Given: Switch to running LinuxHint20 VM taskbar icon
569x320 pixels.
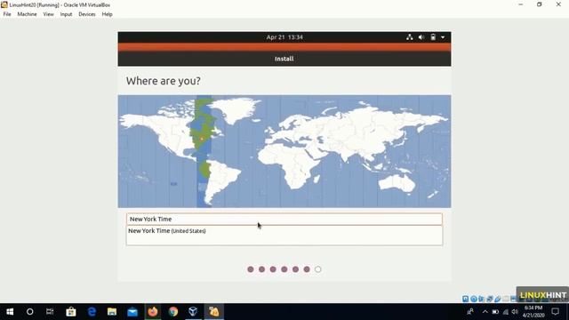Looking at the screenshot, I should tap(213, 312).
